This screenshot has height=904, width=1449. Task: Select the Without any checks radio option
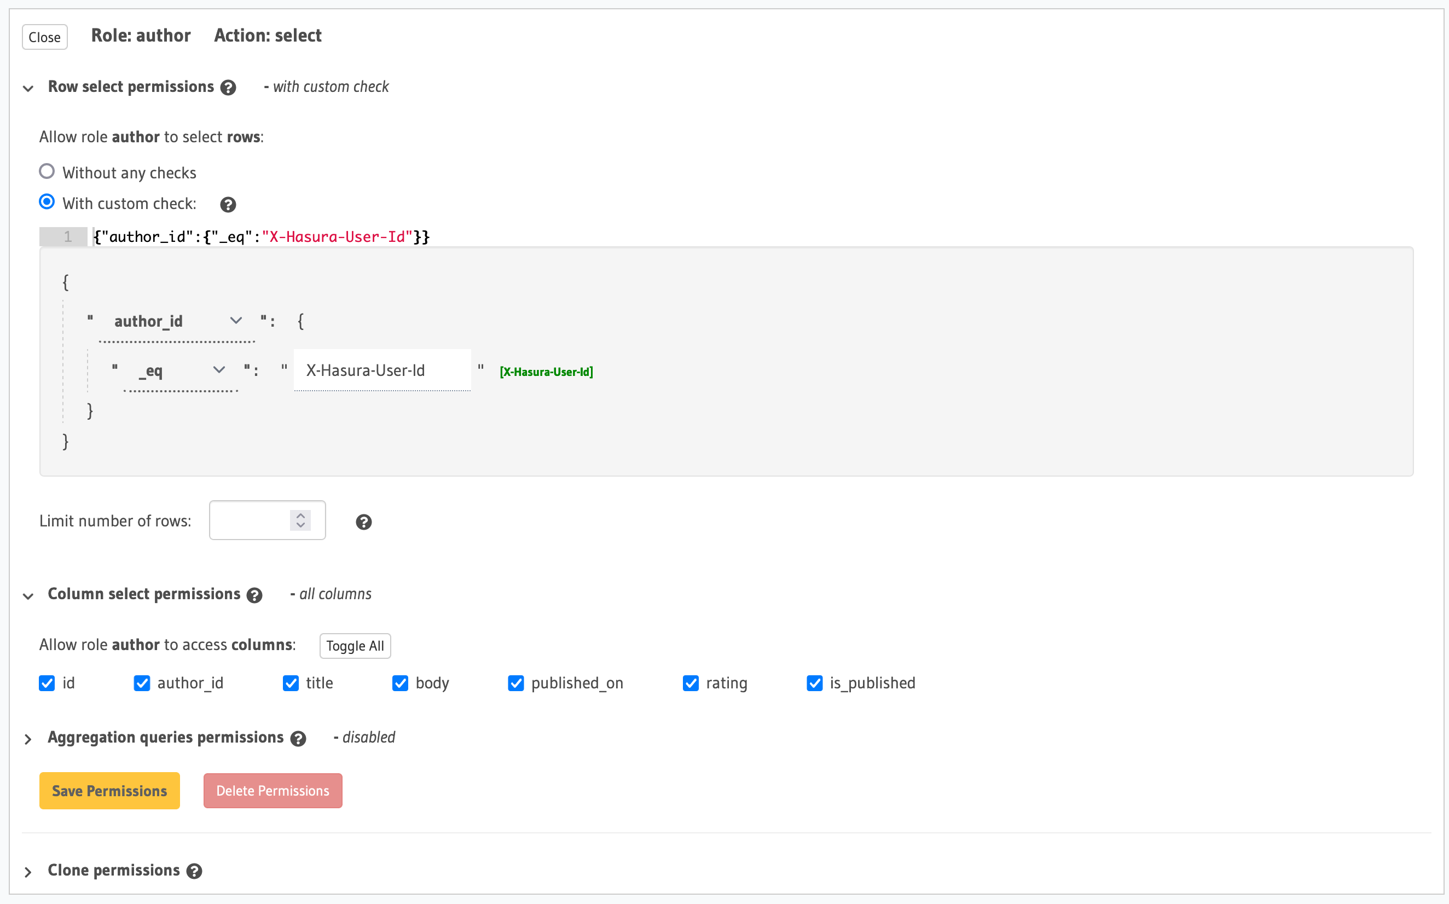click(47, 172)
